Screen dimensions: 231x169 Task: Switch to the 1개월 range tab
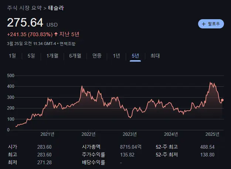click(x=52, y=56)
